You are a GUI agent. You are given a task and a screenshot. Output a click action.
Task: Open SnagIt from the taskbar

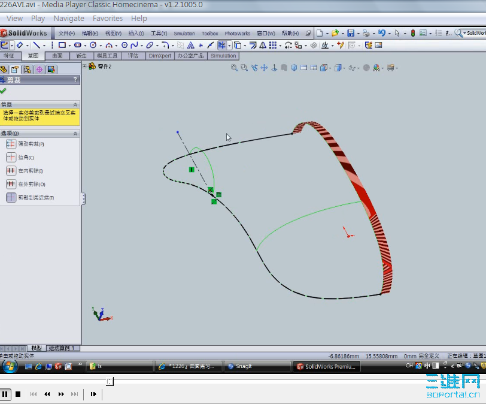257,366
